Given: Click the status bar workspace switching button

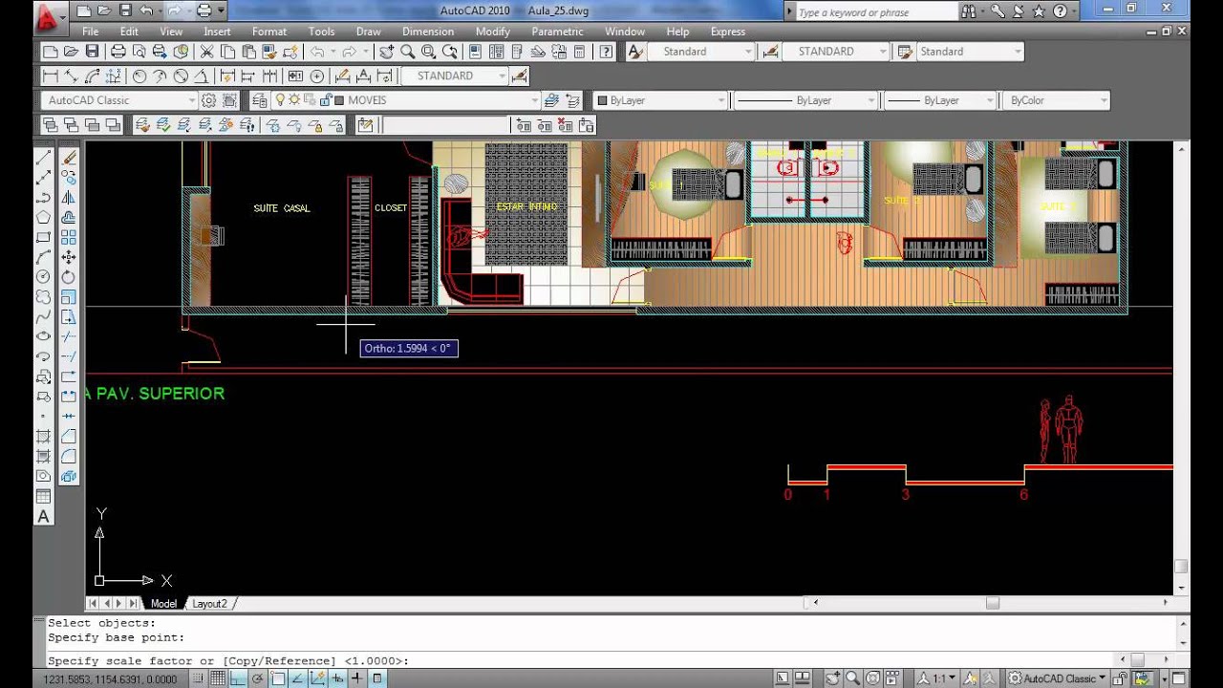Looking at the screenshot, I should pyautogui.click(x=1059, y=678).
